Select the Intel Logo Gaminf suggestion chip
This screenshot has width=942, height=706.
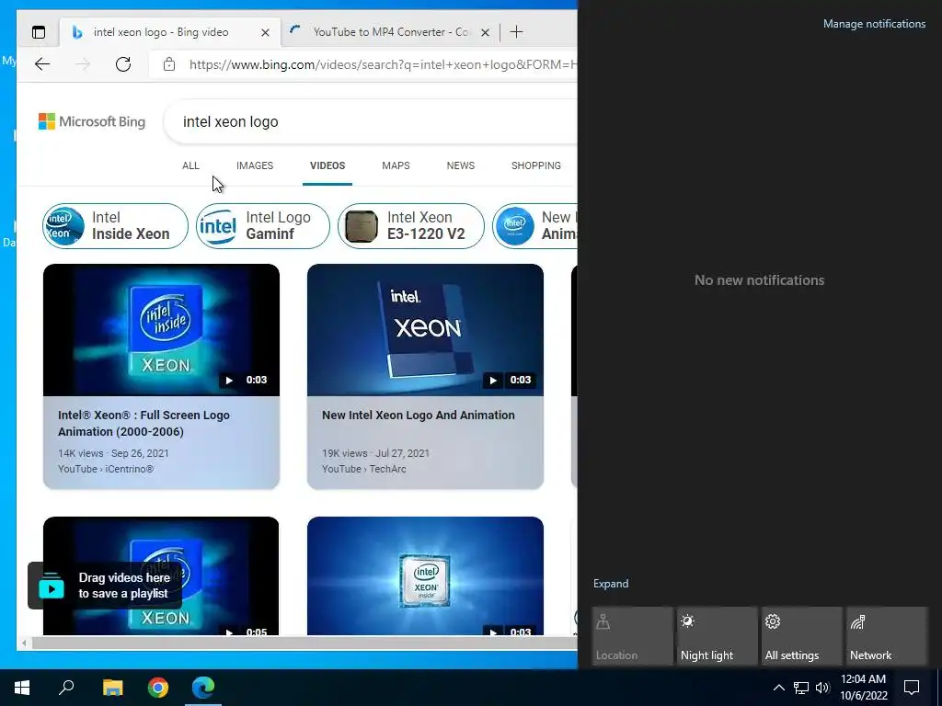point(262,226)
